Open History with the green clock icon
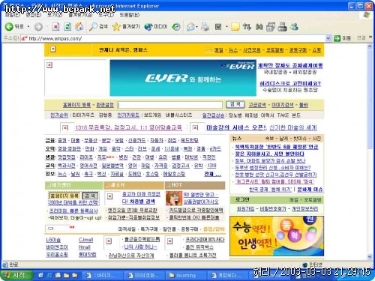 (x=176, y=27)
